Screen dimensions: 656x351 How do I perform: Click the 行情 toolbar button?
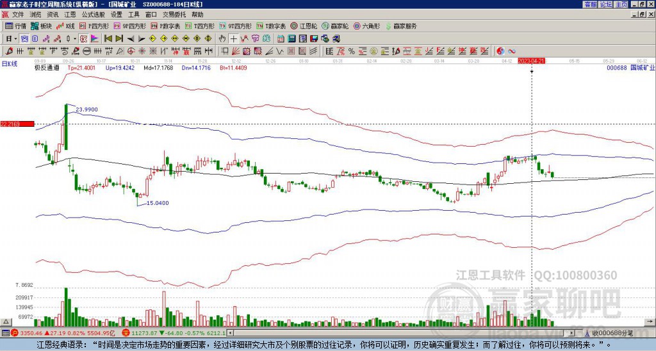(x=16, y=26)
